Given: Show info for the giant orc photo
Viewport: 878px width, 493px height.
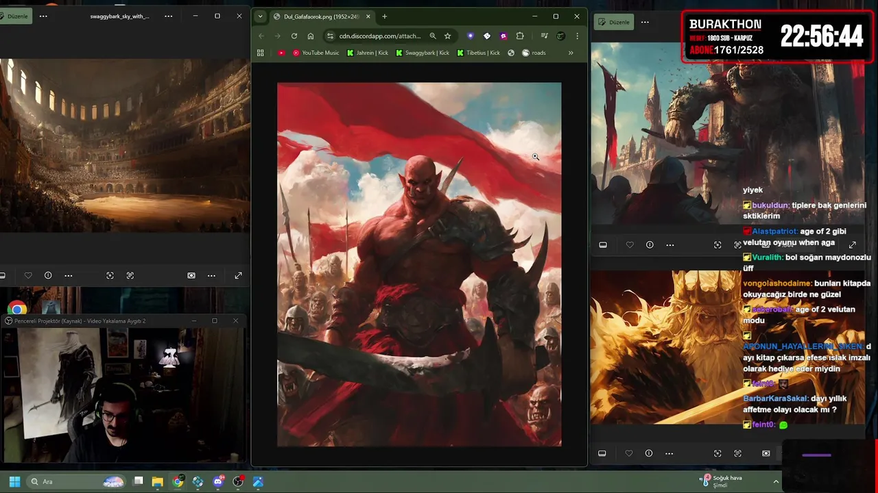Looking at the screenshot, I should pyautogui.click(x=650, y=244).
